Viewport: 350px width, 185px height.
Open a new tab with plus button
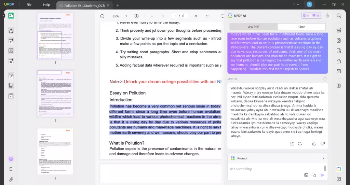[x=118, y=5]
